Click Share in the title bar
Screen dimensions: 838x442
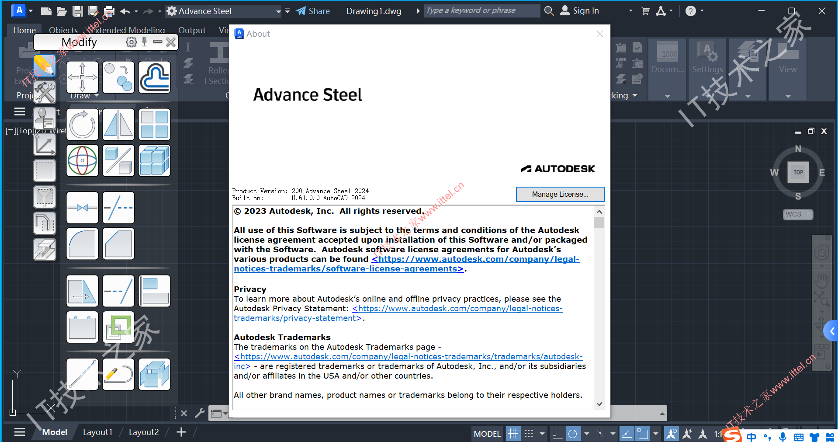coord(313,11)
